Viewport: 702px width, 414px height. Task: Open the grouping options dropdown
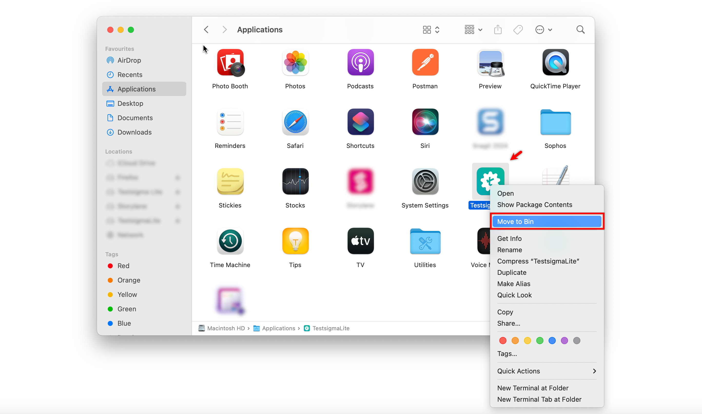[x=473, y=29]
